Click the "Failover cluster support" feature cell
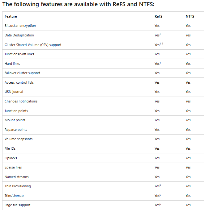Screen dimensions: 204x212 pos(22,73)
